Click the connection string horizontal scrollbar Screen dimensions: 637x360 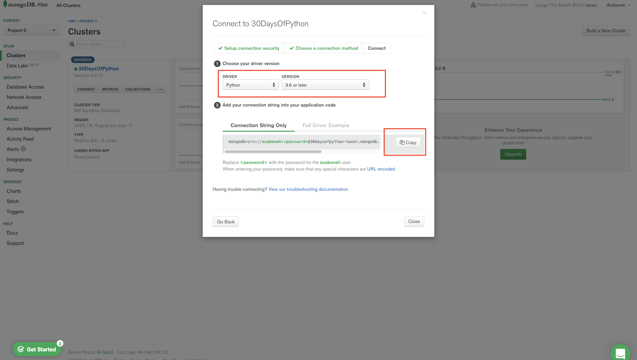point(273,152)
